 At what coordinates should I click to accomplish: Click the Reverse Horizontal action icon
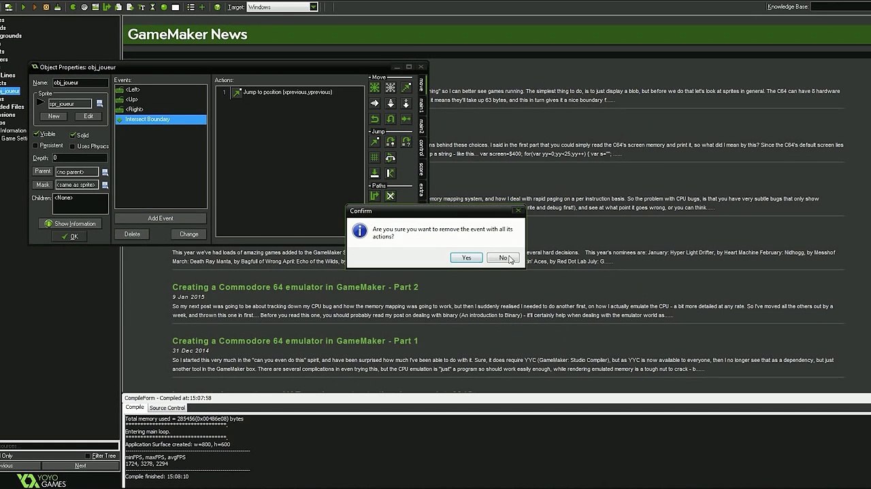374,119
